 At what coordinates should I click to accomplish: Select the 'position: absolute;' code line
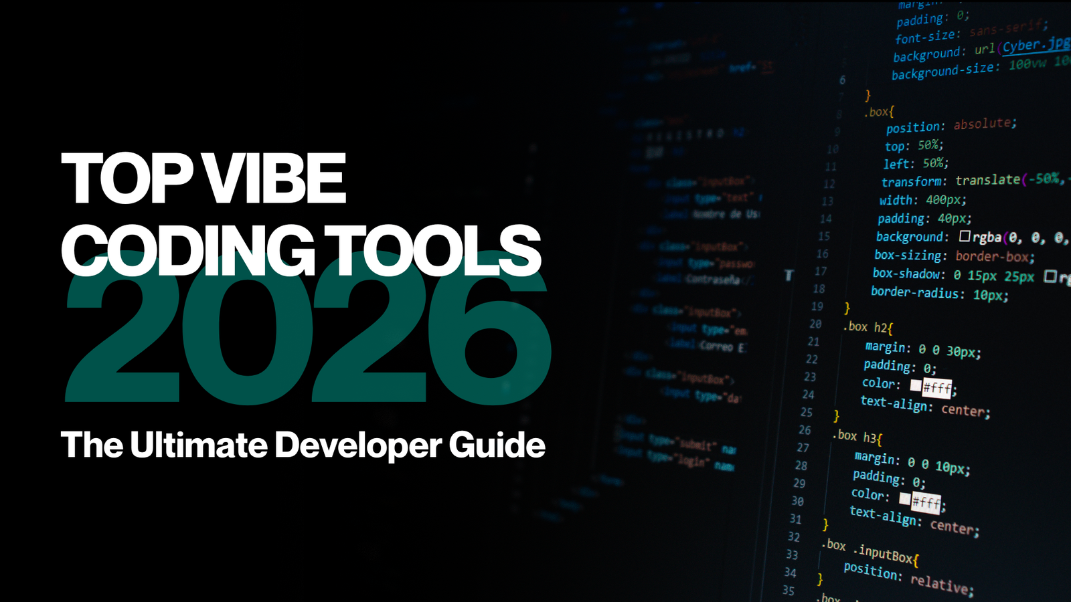951,125
